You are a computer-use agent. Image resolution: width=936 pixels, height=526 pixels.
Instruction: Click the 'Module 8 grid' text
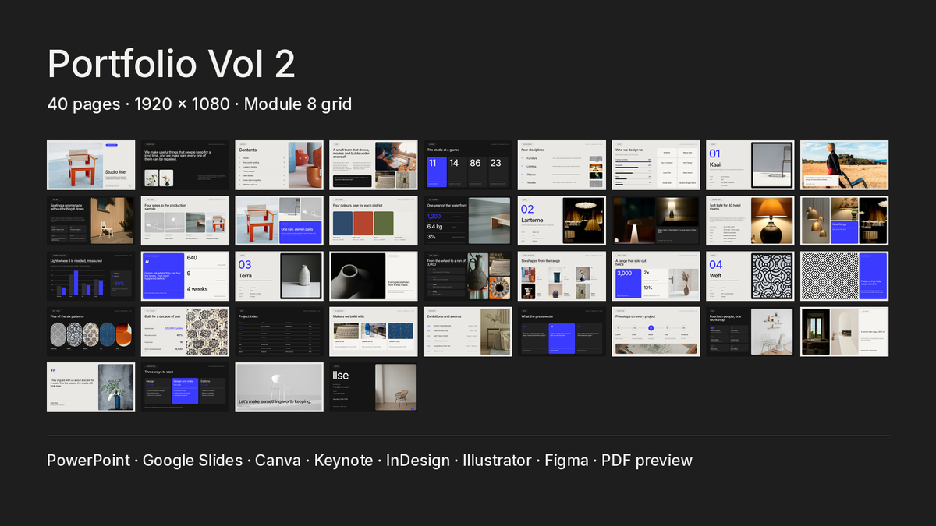pyautogui.click(x=298, y=104)
